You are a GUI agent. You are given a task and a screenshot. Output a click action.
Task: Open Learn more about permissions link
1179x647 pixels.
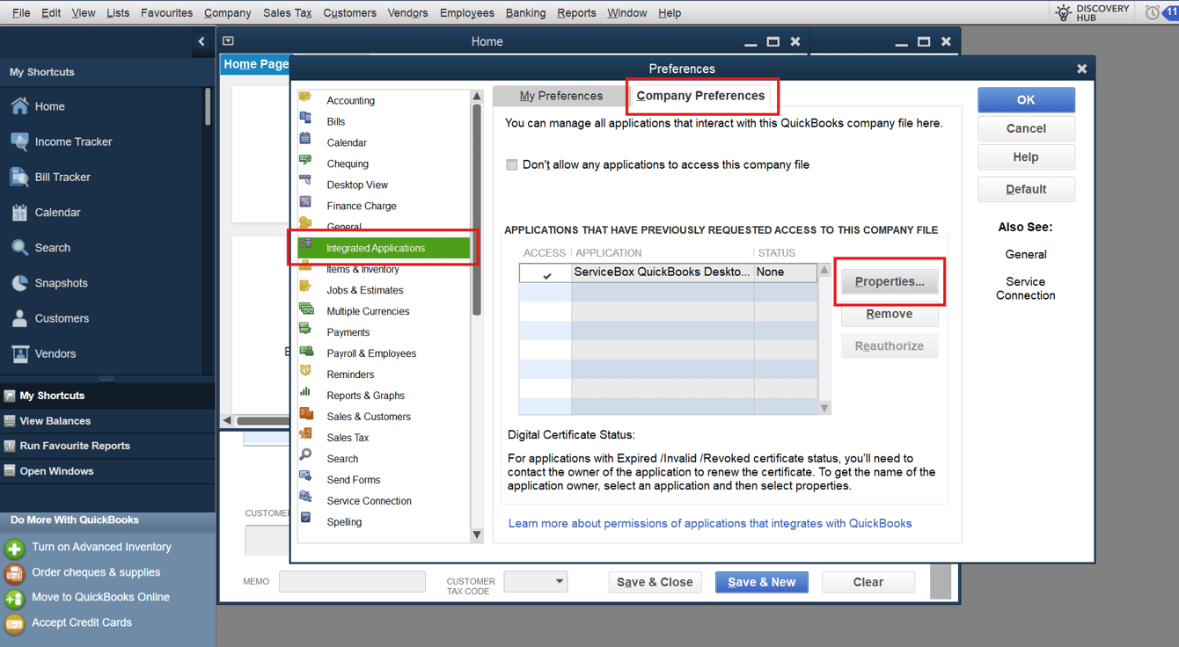click(710, 523)
